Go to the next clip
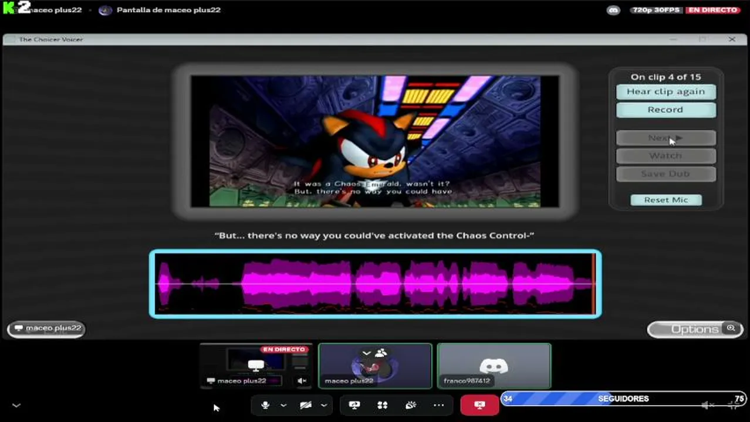The image size is (750, 422). point(665,138)
